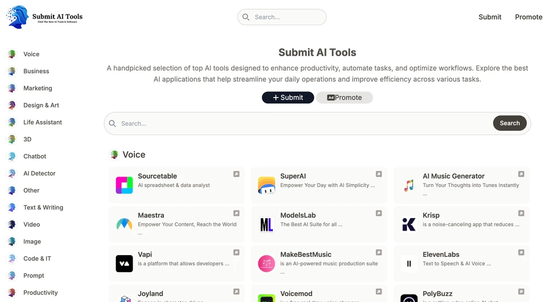This screenshot has width=546, height=302.
Task: Click the dark + Submit button
Action: pos(288,98)
